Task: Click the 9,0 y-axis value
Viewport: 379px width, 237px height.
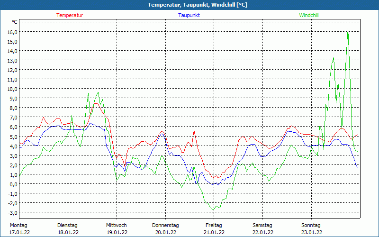Action: click(14, 98)
